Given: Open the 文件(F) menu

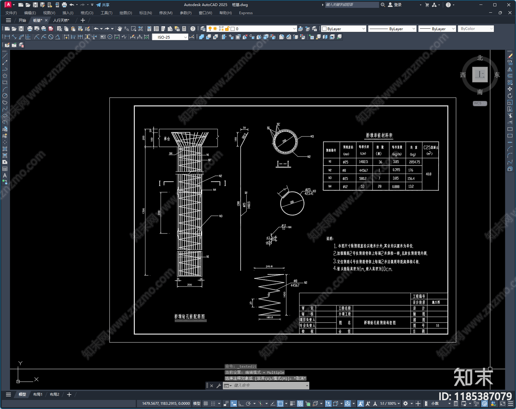Looking at the screenshot, I should [x=11, y=13].
